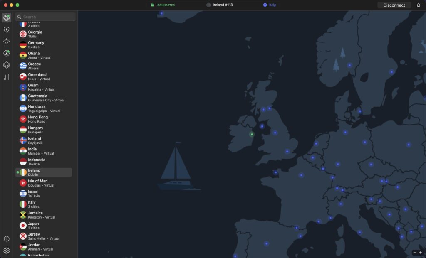Viewport: 426px width, 258px height.
Task: Click the Italy flag icon
Action: [x=23, y=204]
